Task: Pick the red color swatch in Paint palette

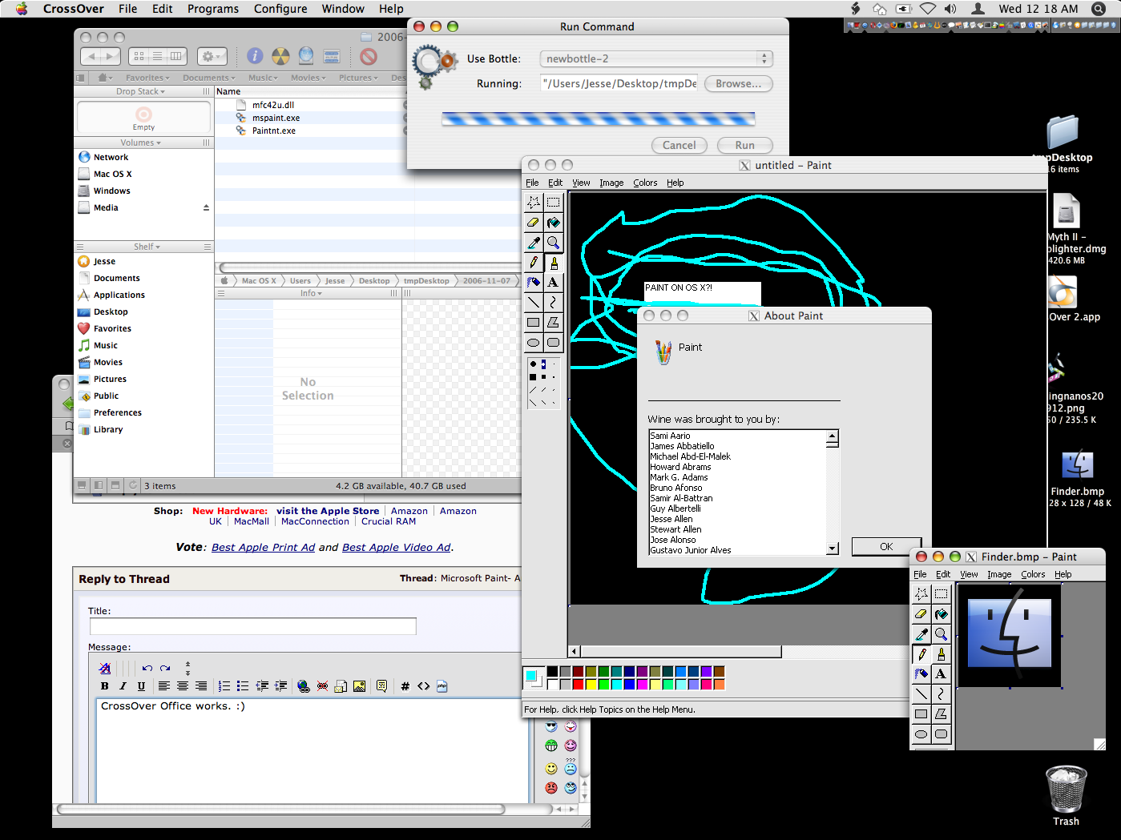Action: (x=578, y=685)
